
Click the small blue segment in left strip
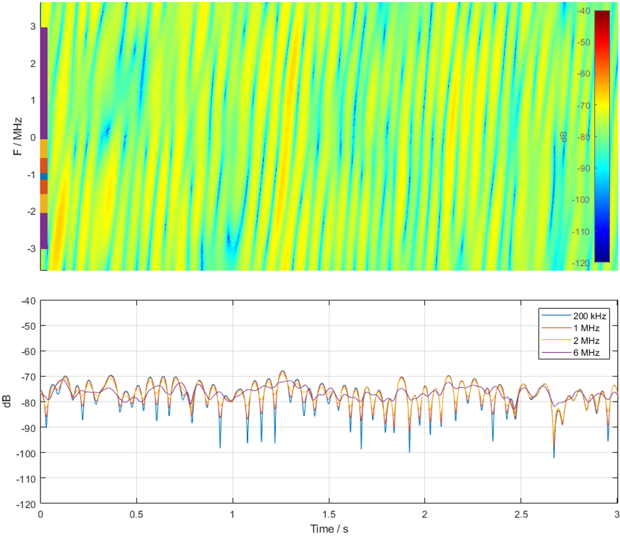click(x=44, y=177)
